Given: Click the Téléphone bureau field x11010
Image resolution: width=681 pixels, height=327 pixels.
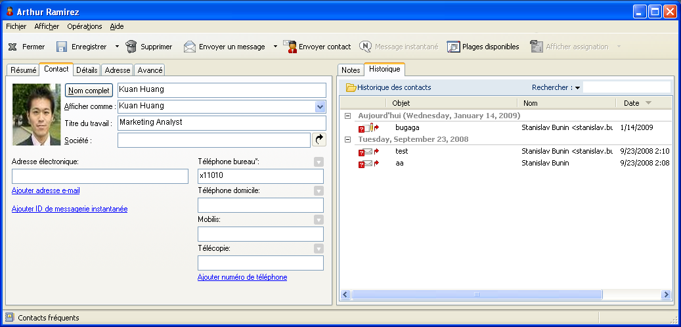Looking at the screenshot, I should coord(261,177).
